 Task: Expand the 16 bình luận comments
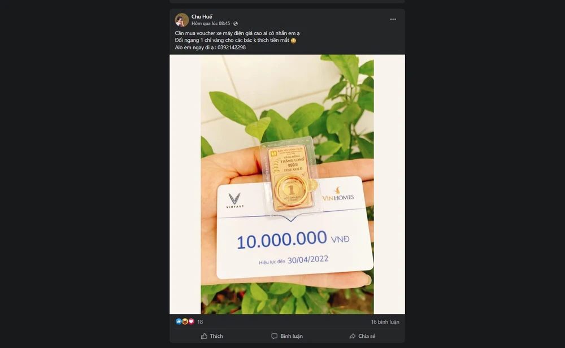point(385,322)
